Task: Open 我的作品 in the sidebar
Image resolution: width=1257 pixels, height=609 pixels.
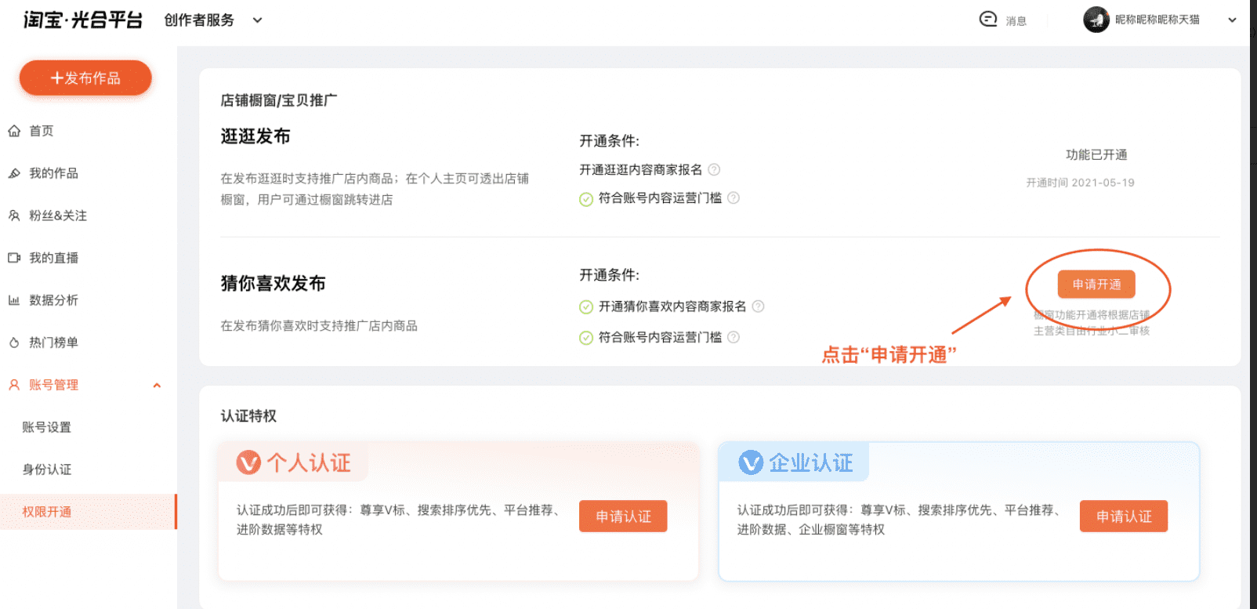Action: (54, 173)
